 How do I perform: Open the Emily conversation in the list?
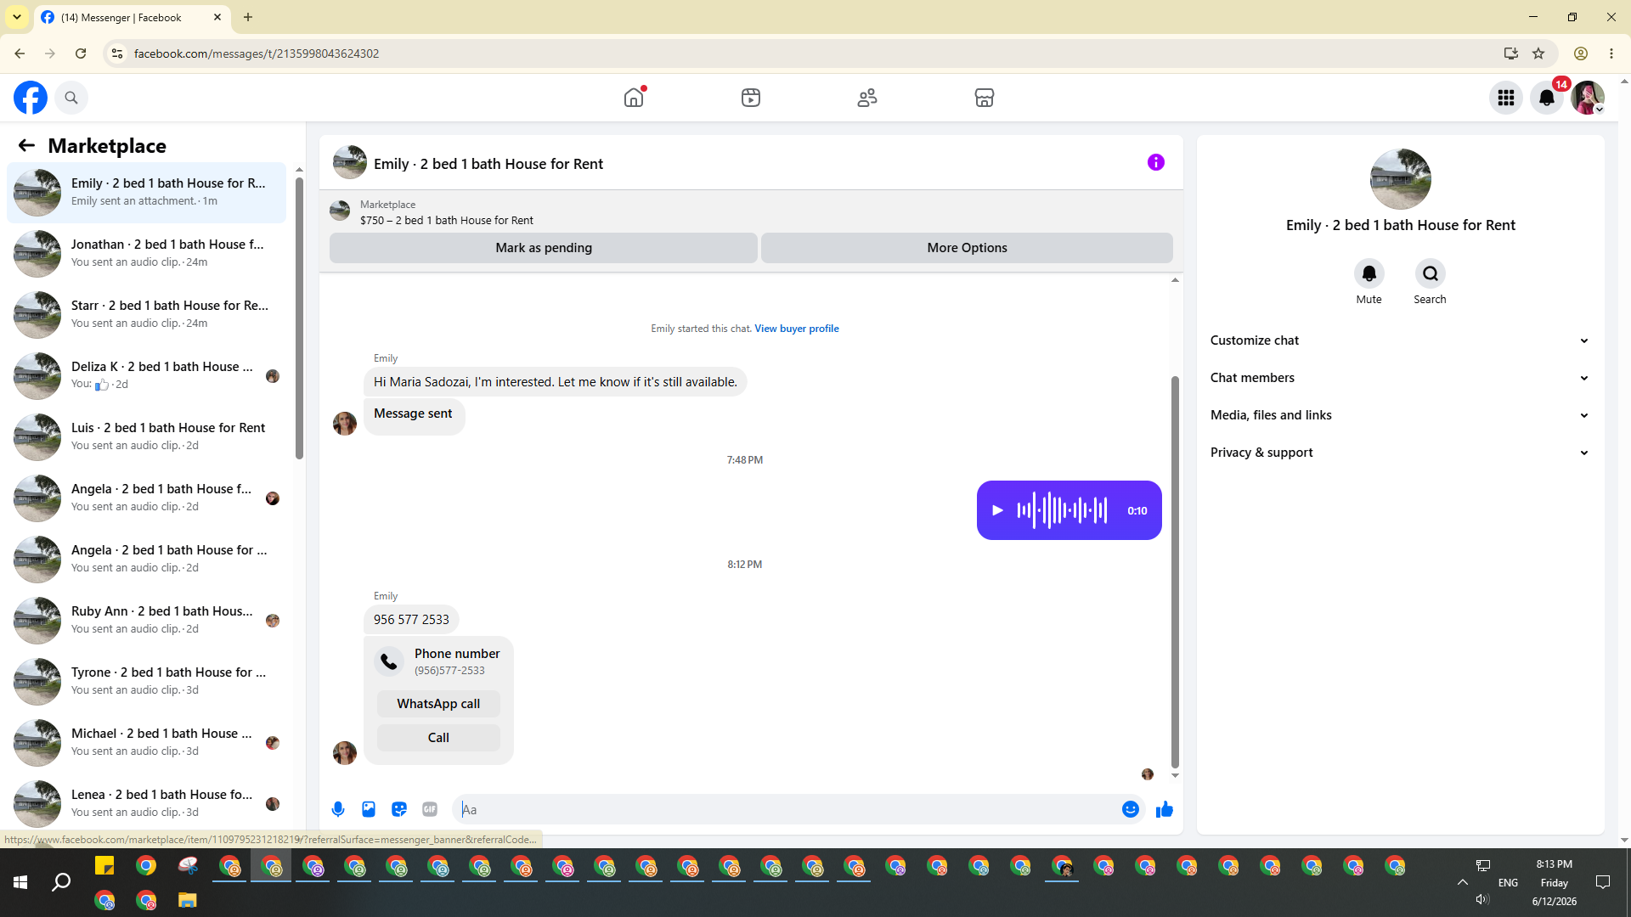click(x=146, y=192)
